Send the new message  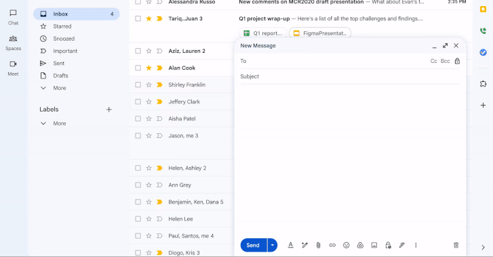[254, 245]
